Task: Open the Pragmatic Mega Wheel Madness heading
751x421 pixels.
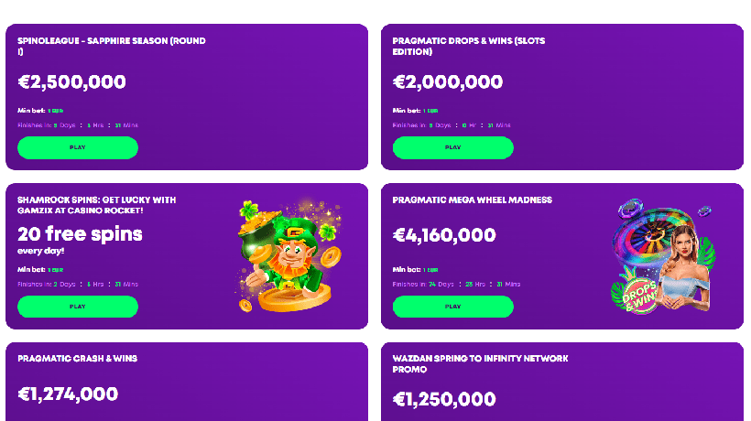Action: [x=472, y=200]
